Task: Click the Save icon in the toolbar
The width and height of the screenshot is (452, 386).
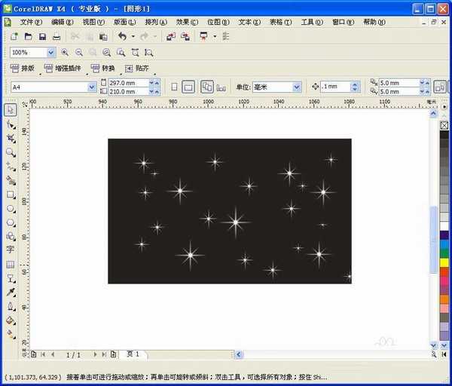Action: point(43,36)
